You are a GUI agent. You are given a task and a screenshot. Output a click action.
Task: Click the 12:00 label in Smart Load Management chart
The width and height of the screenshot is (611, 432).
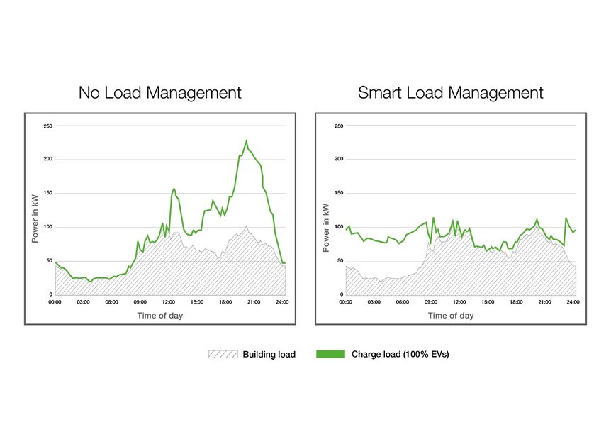pos(459,302)
